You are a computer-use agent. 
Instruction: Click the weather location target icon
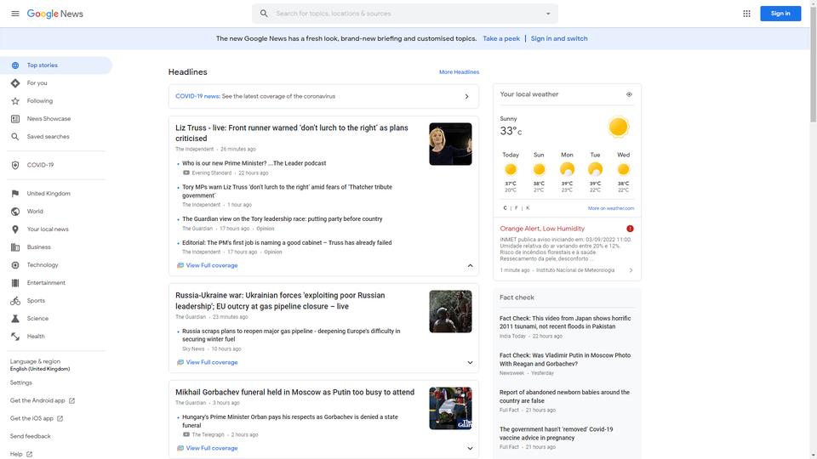tap(629, 94)
